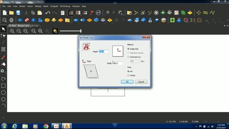Click the star bitmap toggle icon

55,31
